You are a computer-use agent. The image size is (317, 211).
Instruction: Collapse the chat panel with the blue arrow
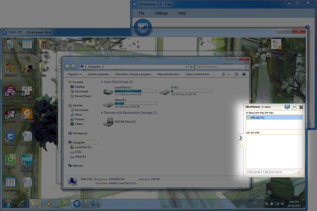[241, 138]
